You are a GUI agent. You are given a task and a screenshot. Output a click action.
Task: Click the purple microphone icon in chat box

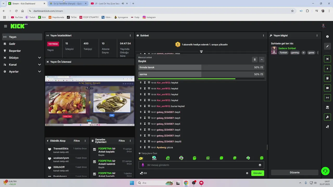pyautogui.click(x=143, y=165)
